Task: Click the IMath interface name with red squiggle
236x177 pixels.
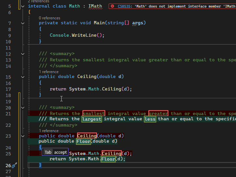Action: (95, 6)
